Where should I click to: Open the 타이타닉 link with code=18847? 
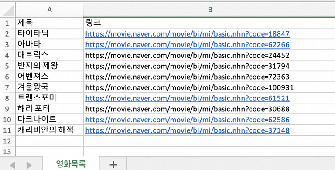point(188,34)
